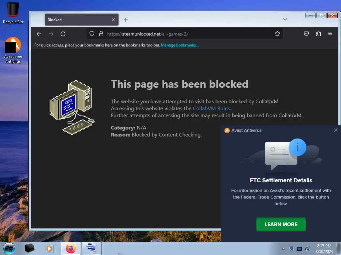Click the LEARN MORE button

click(x=281, y=224)
